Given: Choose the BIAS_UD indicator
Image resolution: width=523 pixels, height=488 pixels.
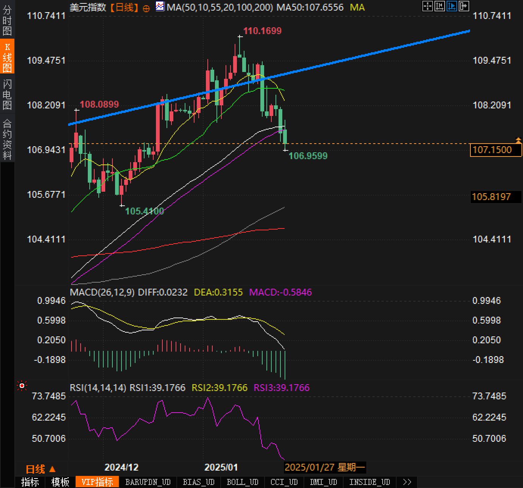Looking at the screenshot, I should [x=199, y=482].
